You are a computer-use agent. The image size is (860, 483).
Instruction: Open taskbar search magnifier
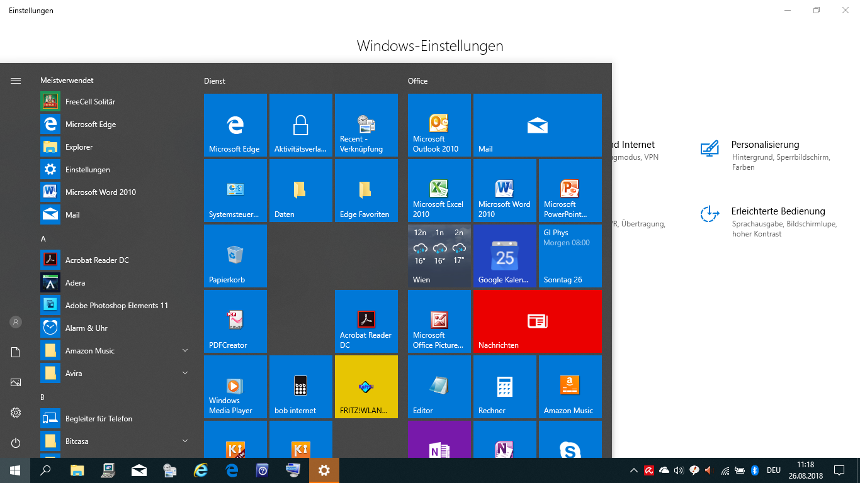[45, 470]
